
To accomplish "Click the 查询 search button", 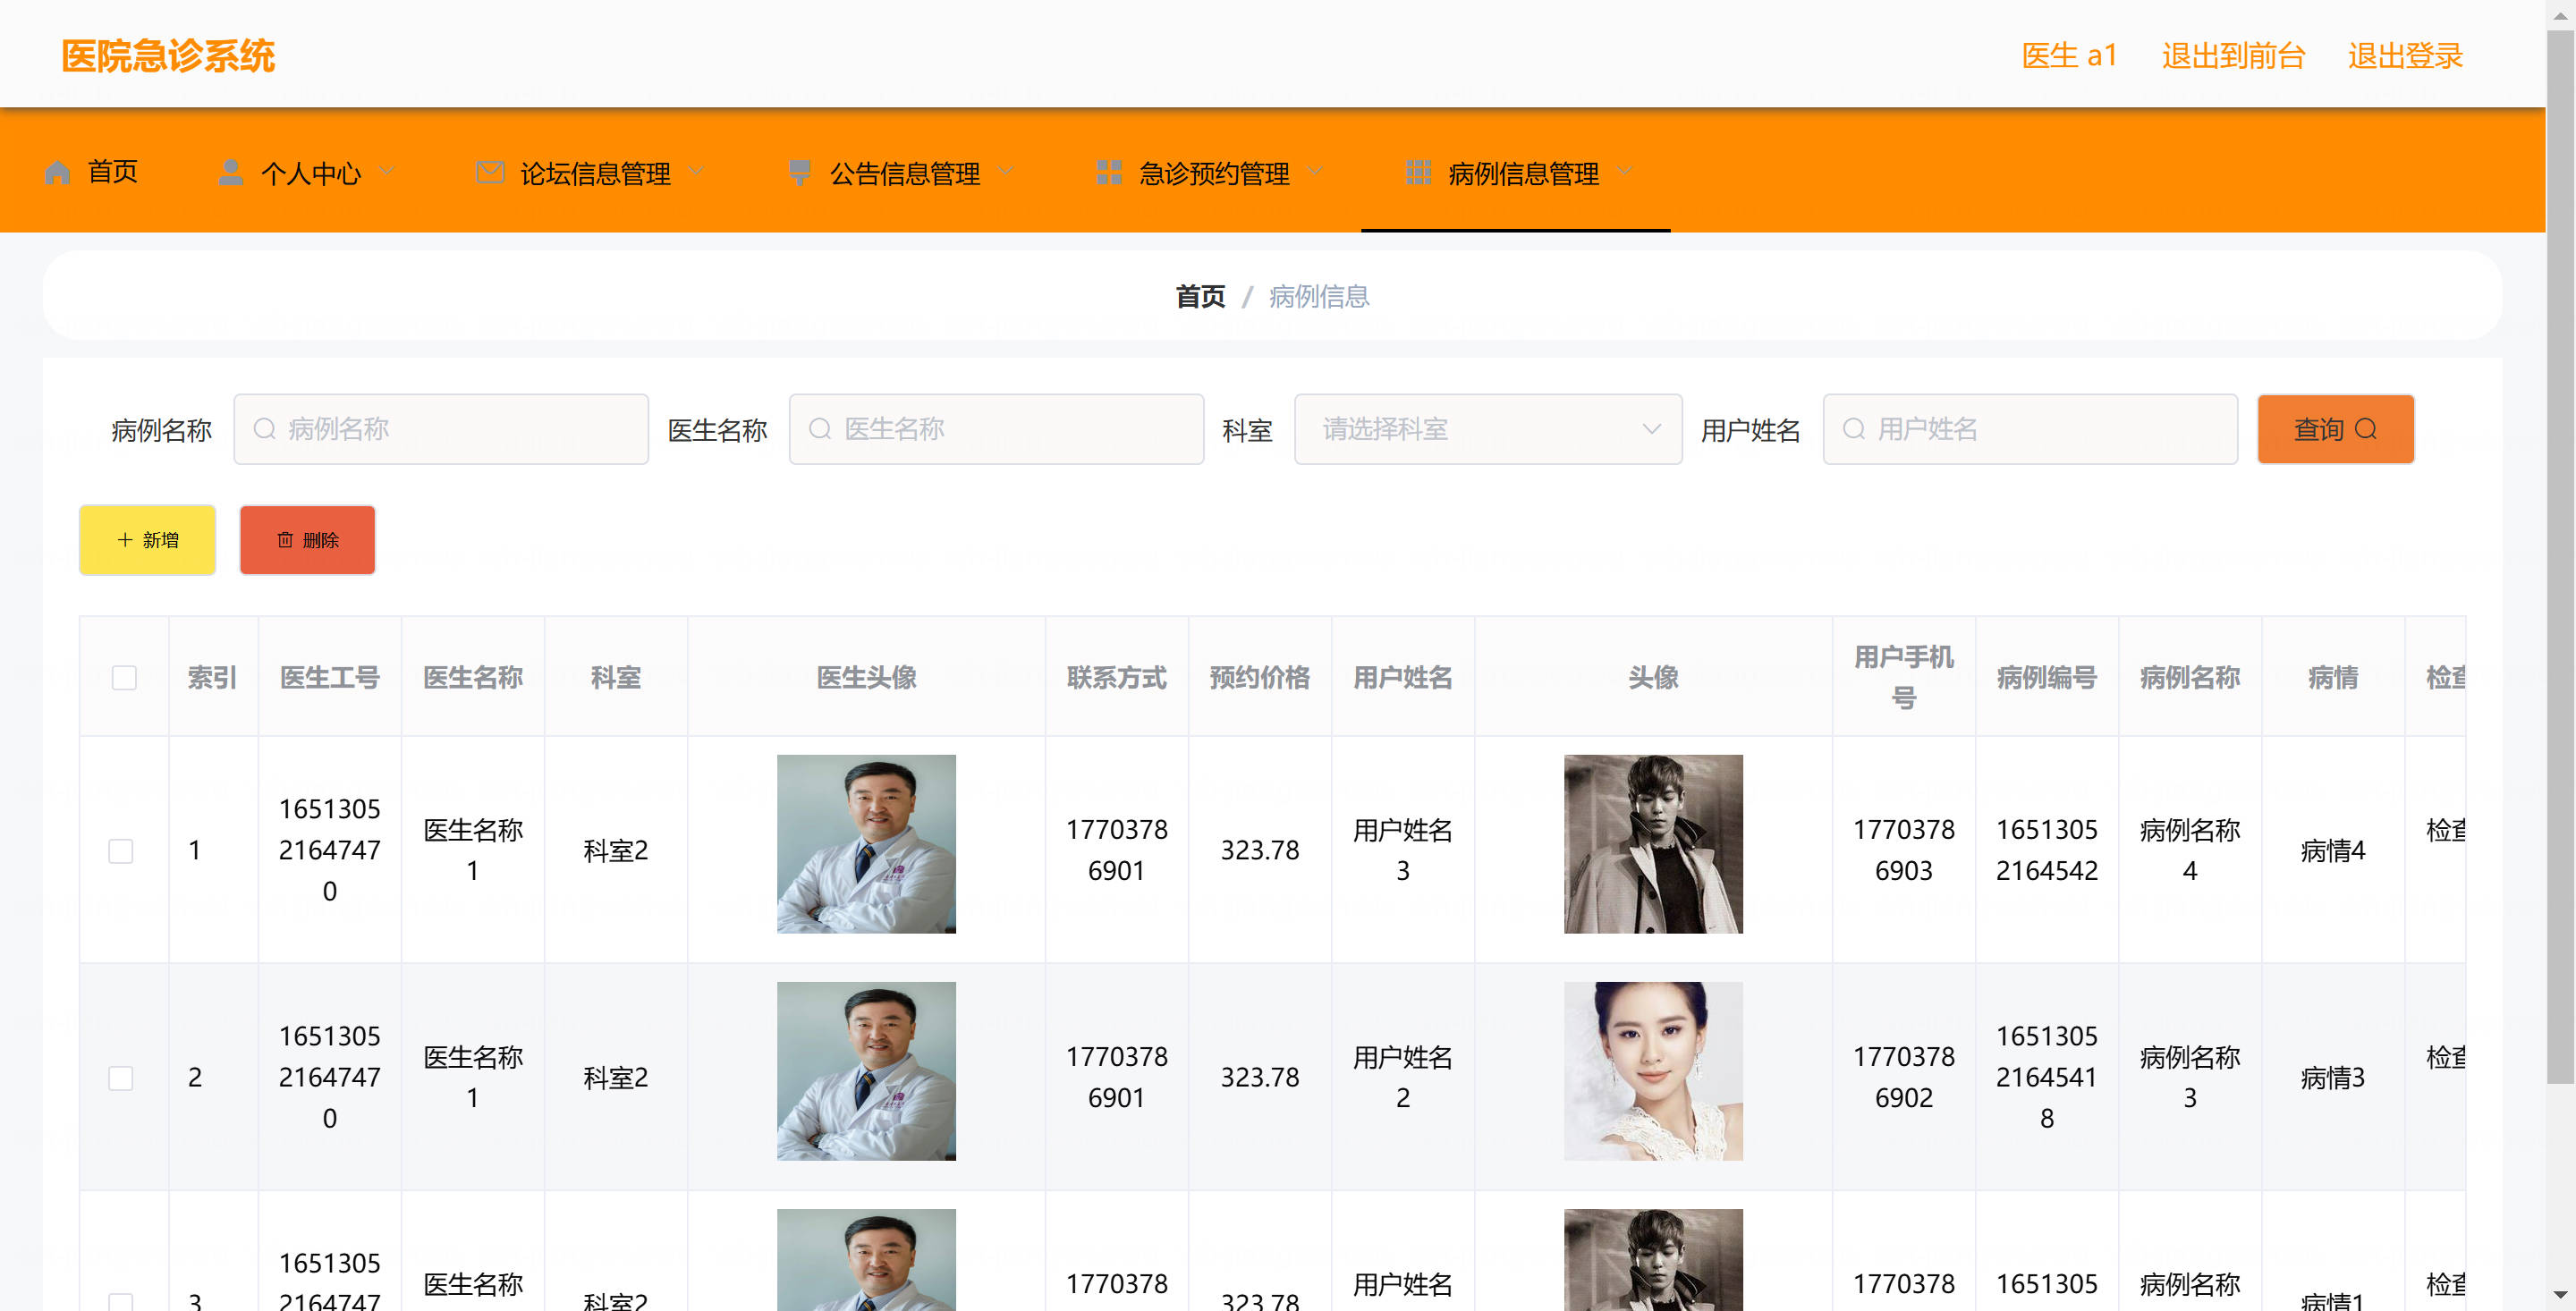I will tap(2335, 429).
